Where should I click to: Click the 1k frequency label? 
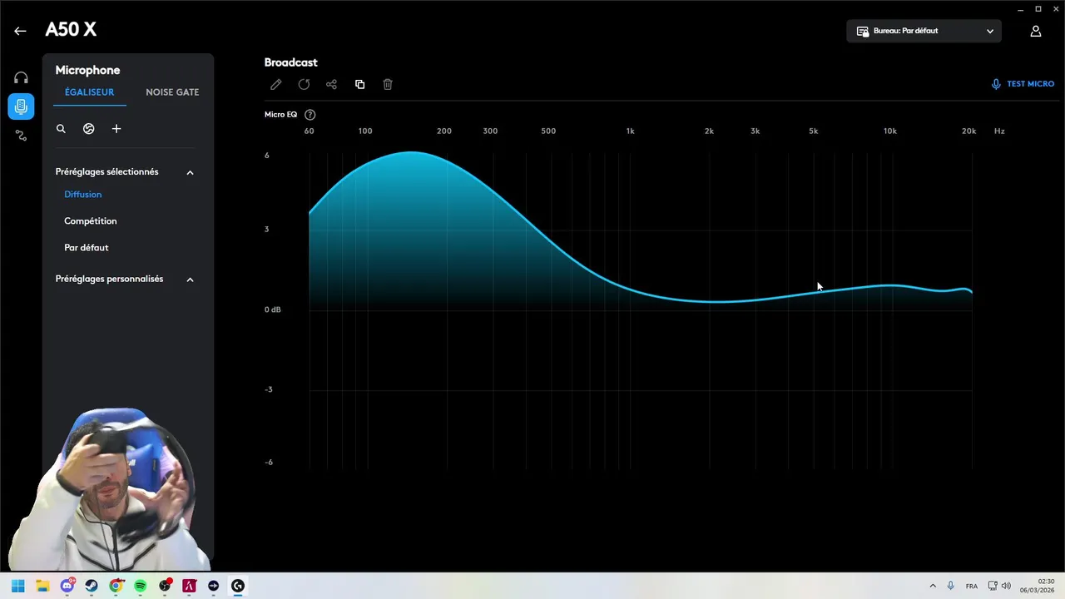(631, 131)
